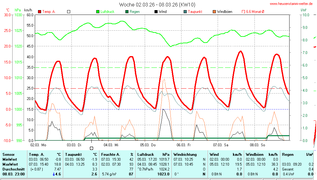
Task: Open the heusenstamm-wetter.de website link
Action: click(291, 4)
